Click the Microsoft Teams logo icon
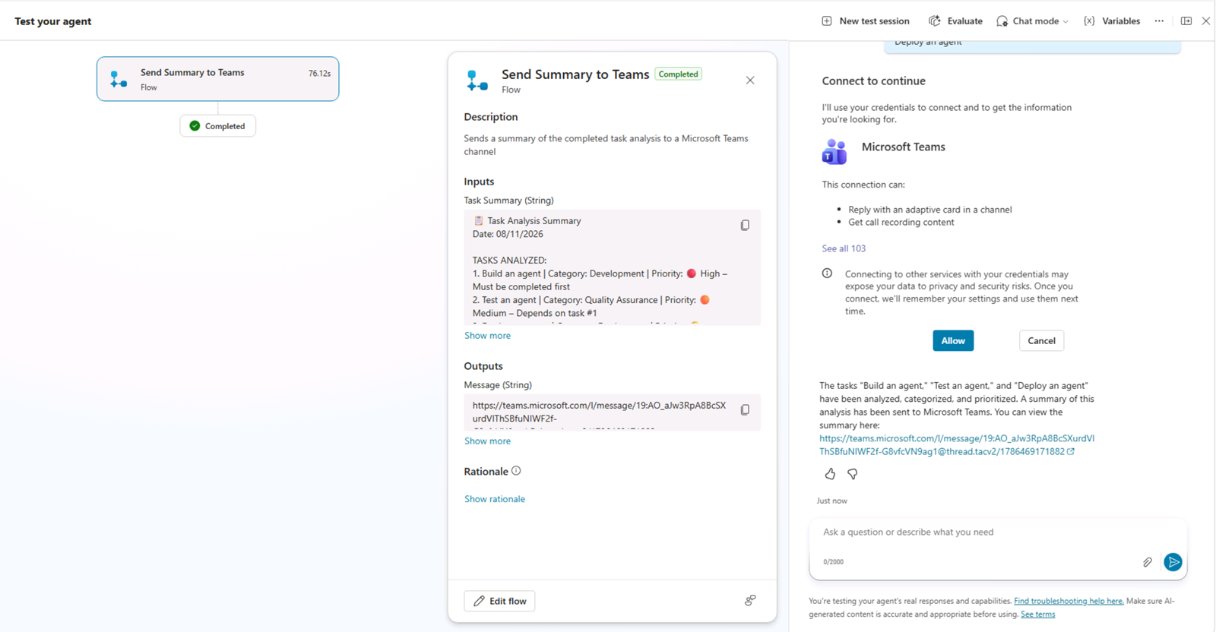Screen dimensions: 1216x632 pyautogui.click(x=834, y=152)
